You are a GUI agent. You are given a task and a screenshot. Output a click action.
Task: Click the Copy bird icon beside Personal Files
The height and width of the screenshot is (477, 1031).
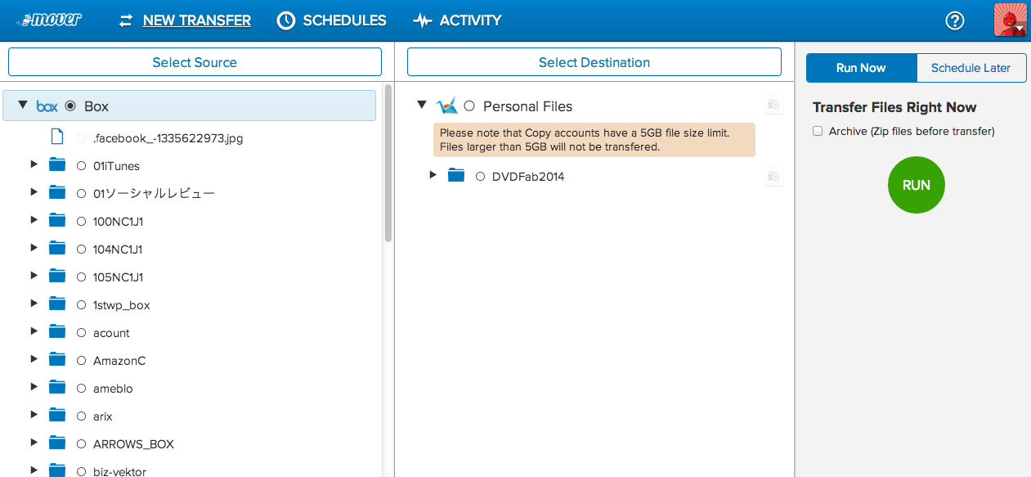coord(446,106)
